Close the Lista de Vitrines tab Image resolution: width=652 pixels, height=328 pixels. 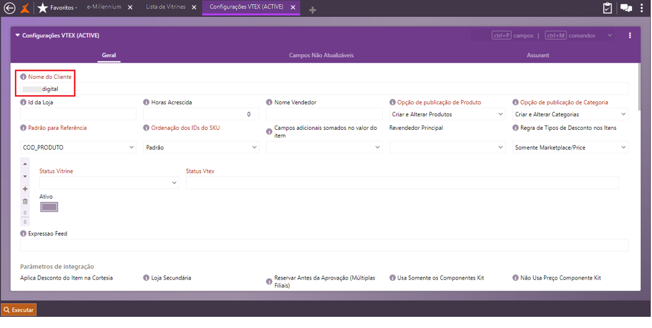(x=194, y=7)
